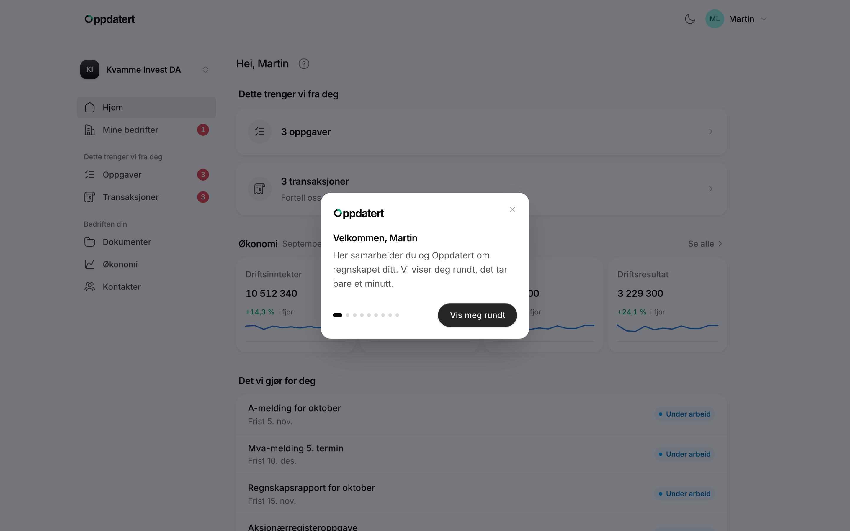The width and height of the screenshot is (850, 531).
Task: Click the receipt icon in 3 transaksjoner card
Action: 259,189
